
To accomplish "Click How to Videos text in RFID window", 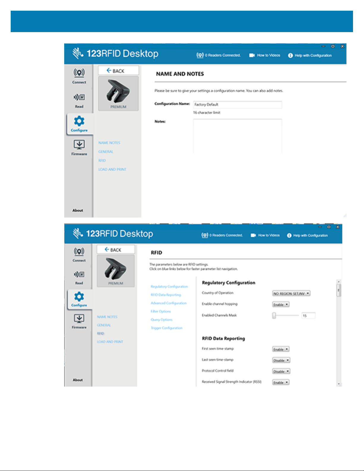I will (269, 235).
